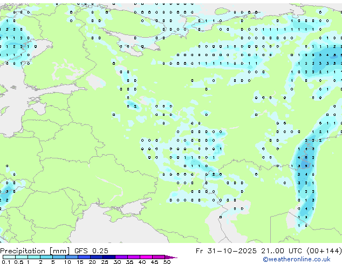This screenshot has width=342, height=264.
Task: Click the '20' legend scale label
Action: coord(92,262)
